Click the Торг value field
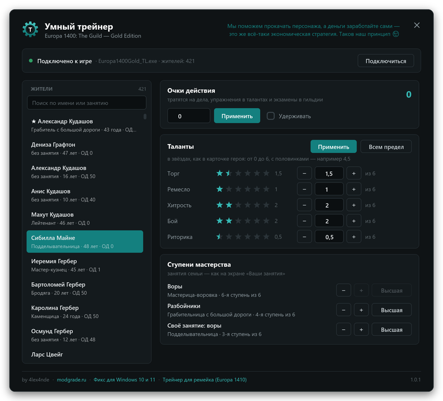The image size is (443, 401). point(329,173)
